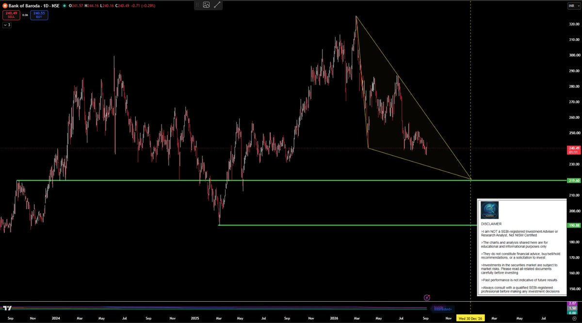Click the 300.00 price axis label

[573, 55]
